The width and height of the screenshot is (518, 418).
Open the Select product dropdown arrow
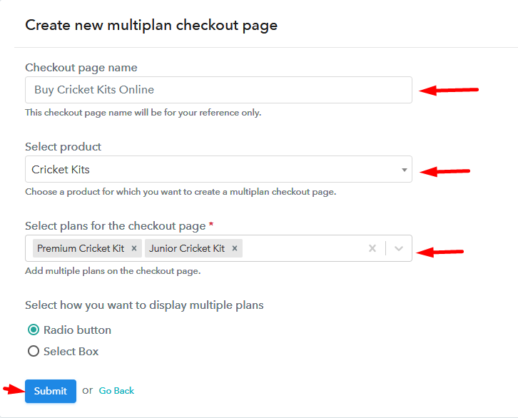404,170
